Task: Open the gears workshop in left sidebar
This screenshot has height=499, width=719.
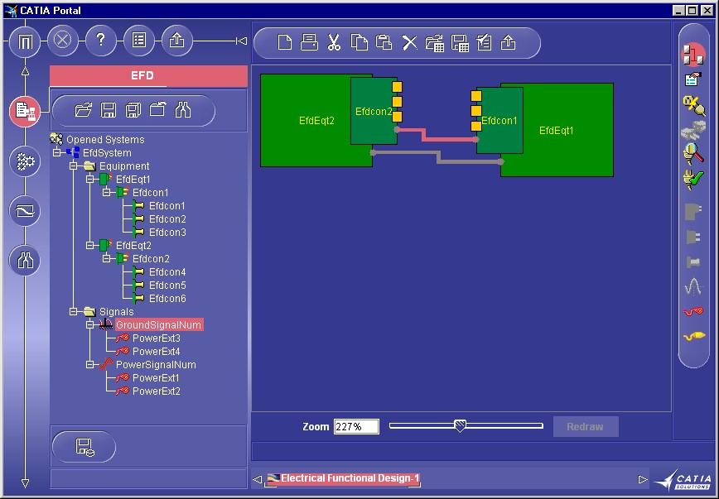Action: pyautogui.click(x=25, y=161)
